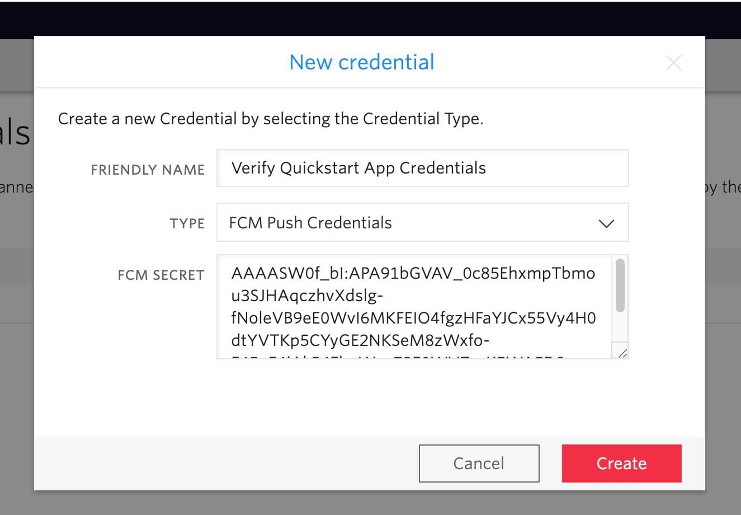
Task: Close the New credential dialog via the X icon
Action: (x=674, y=63)
